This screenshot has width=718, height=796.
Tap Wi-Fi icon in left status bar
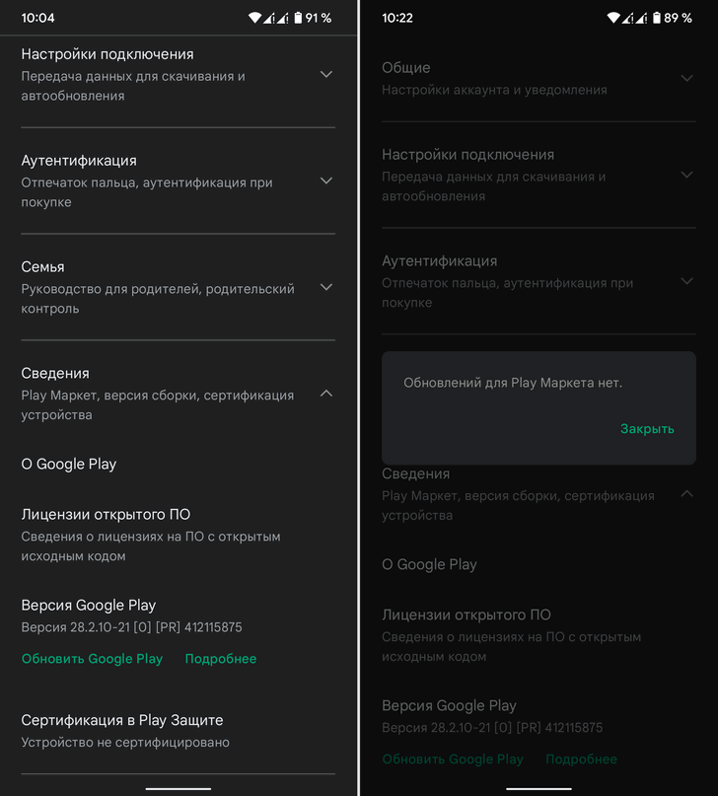[254, 18]
